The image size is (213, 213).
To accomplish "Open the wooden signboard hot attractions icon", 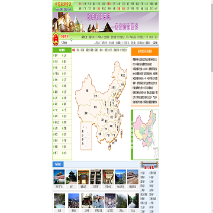I will click(149, 165).
